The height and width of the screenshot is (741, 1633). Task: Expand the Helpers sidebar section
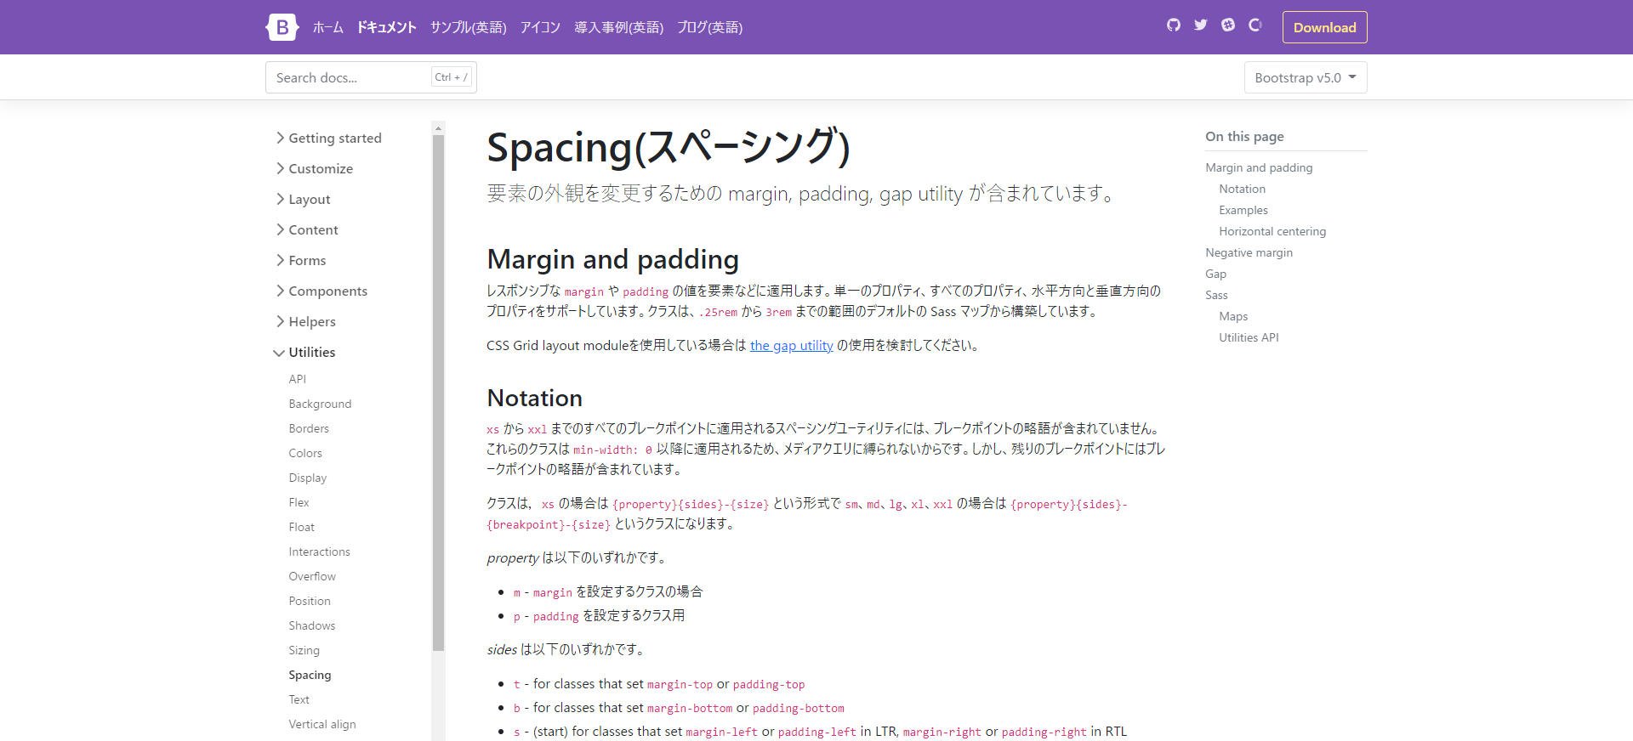(306, 322)
